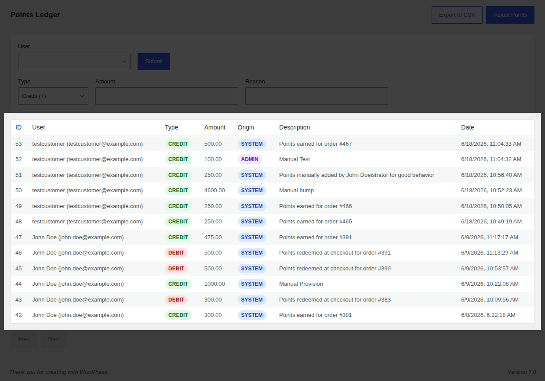Image resolution: width=545 pixels, height=381 pixels.
Task: Click the date 6/9/2026, 10:22:08 AM
Action: (490, 284)
